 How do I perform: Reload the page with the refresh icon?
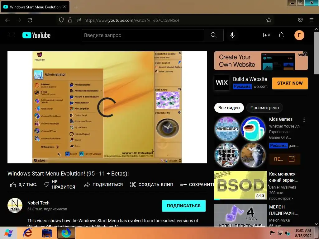click(x=30, y=20)
